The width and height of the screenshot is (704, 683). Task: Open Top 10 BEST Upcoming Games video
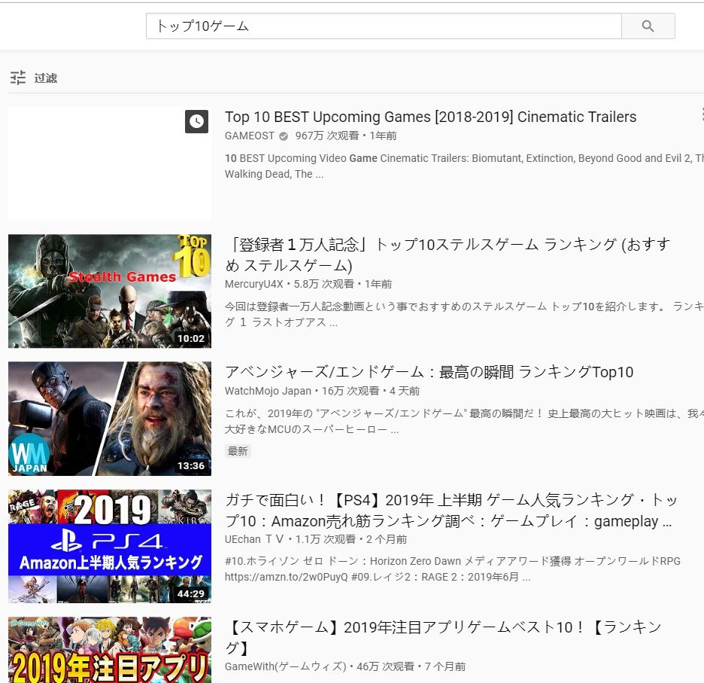pyautogui.click(x=430, y=117)
